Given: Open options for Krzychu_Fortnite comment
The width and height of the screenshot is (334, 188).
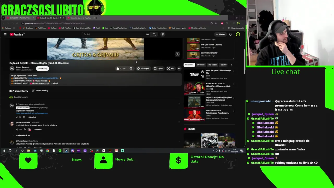Looking at the screenshot, I should pyautogui.click(x=179, y=122).
